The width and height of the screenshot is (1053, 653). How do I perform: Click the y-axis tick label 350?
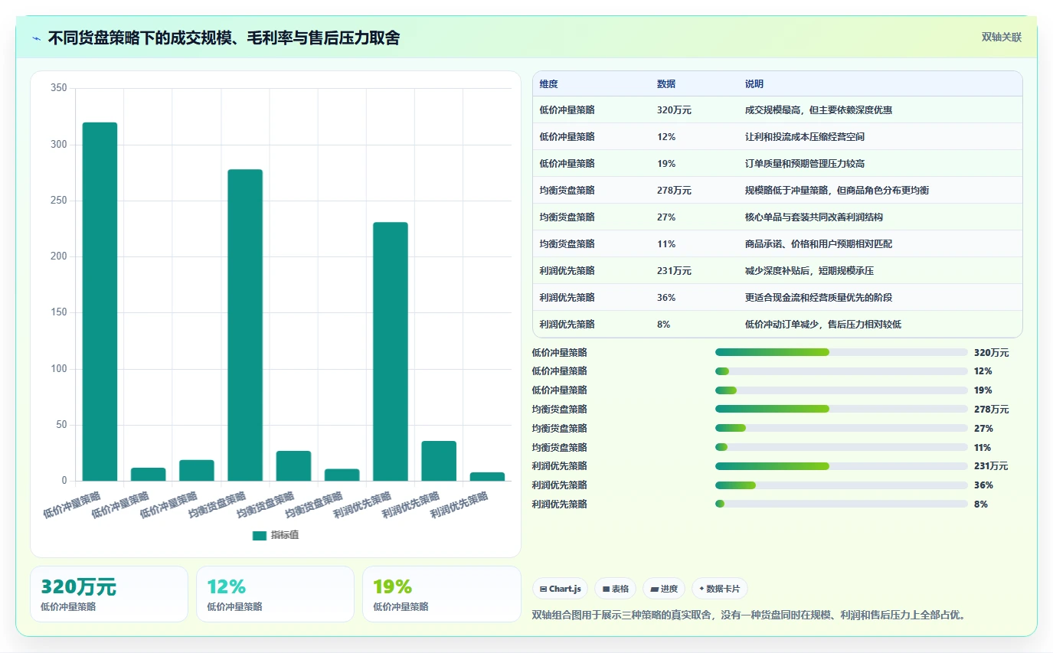60,89
